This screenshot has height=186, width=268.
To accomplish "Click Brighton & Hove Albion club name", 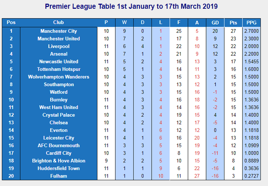I will pyautogui.click(x=58, y=161).
